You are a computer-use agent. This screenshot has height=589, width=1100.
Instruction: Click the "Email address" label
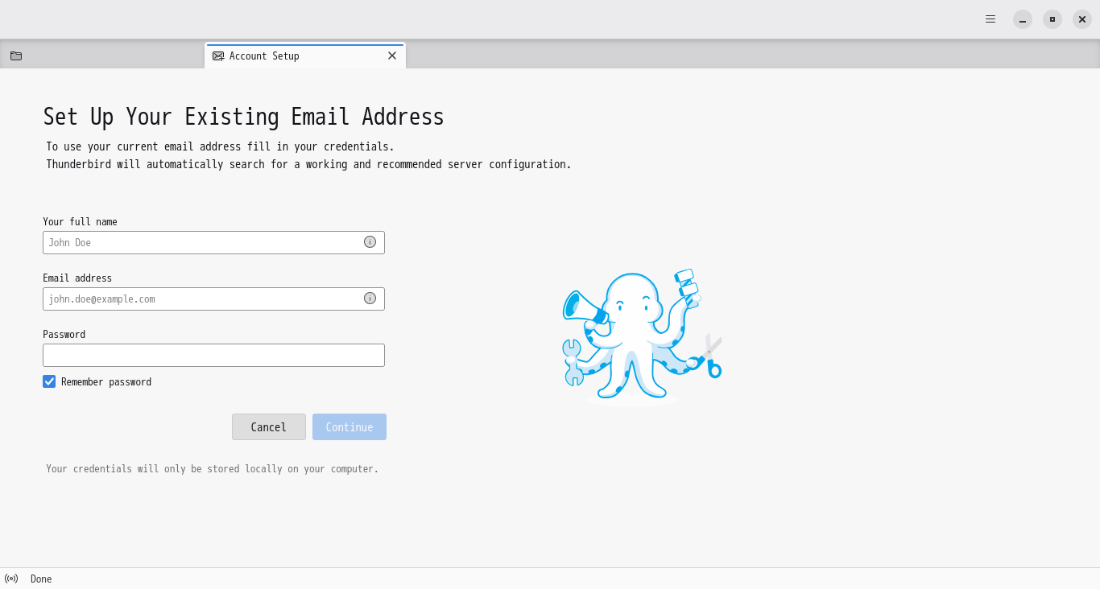coord(77,278)
